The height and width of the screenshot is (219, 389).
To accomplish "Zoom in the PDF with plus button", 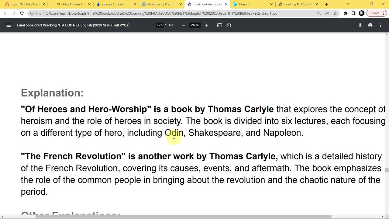I will 206,25.
